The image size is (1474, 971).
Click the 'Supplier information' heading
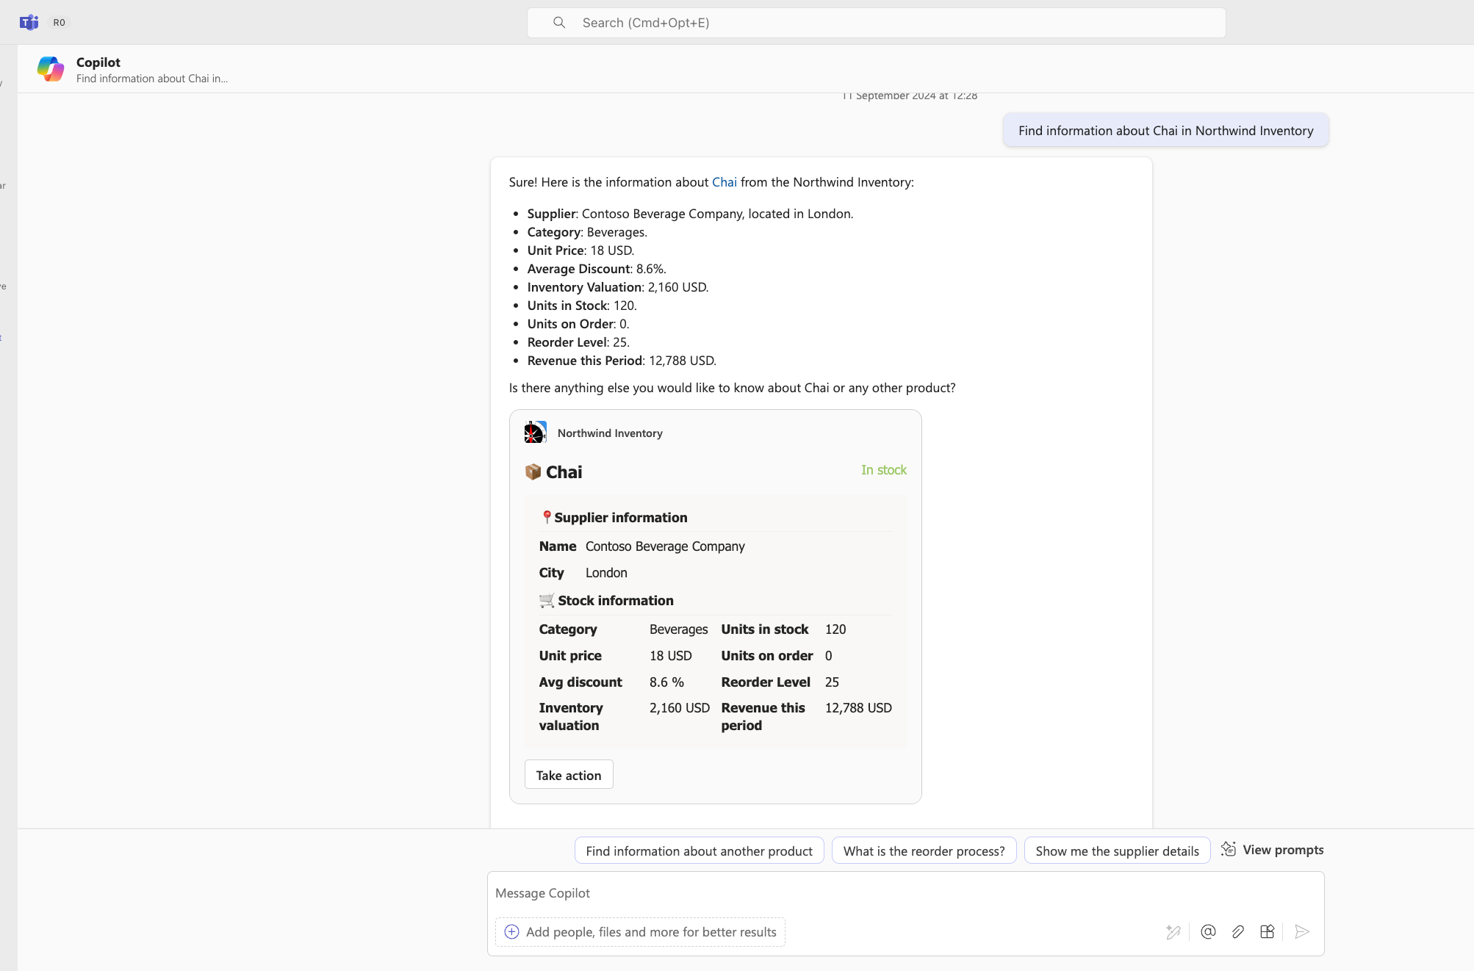click(x=621, y=518)
